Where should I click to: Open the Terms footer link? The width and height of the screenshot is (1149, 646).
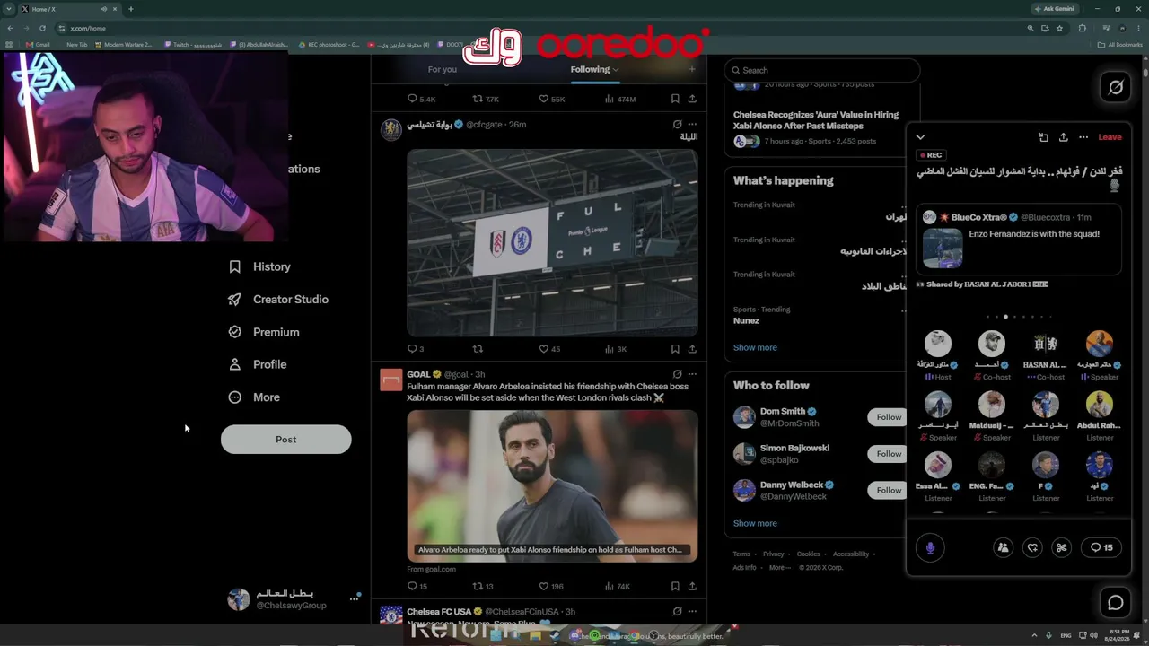point(741,554)
